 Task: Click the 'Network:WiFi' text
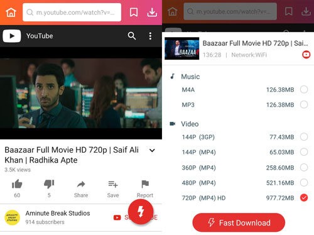(x=249, y=55)
